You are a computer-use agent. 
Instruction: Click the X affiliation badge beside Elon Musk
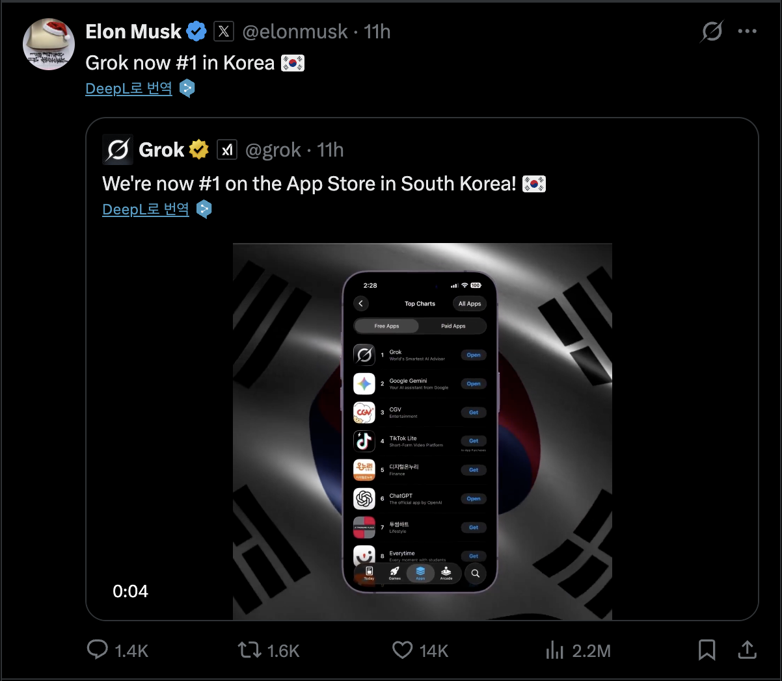point(224,31)
